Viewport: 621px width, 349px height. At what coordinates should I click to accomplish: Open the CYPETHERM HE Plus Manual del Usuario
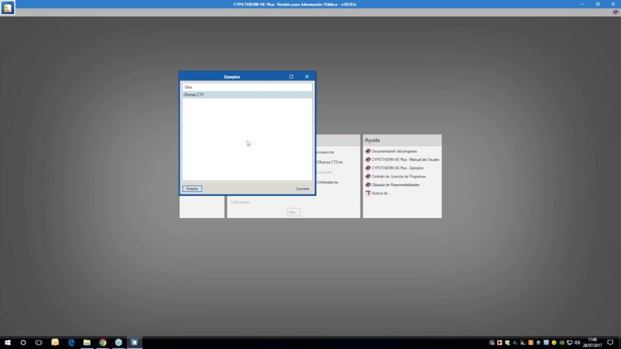405,159
